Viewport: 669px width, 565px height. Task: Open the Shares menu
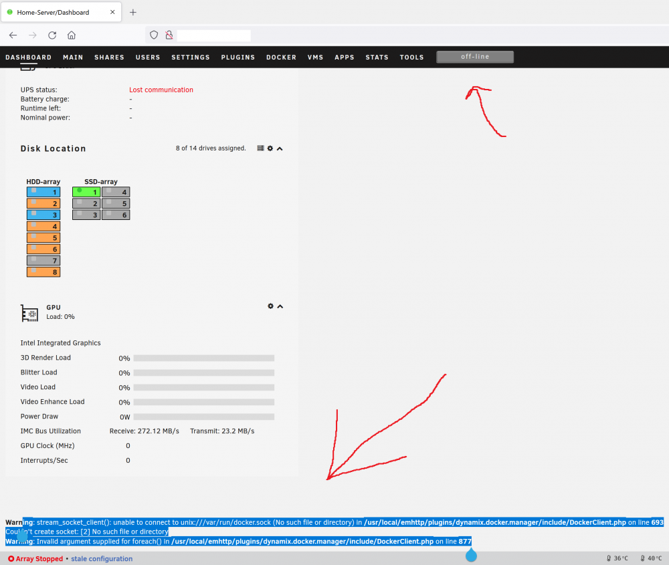(x=109, y=57)
